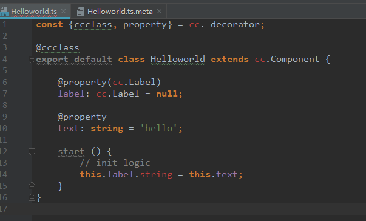Viewport: 366px width, 221px height.
Task: Close the Helloworld.ts.meta tab
Action: point(159,11)
